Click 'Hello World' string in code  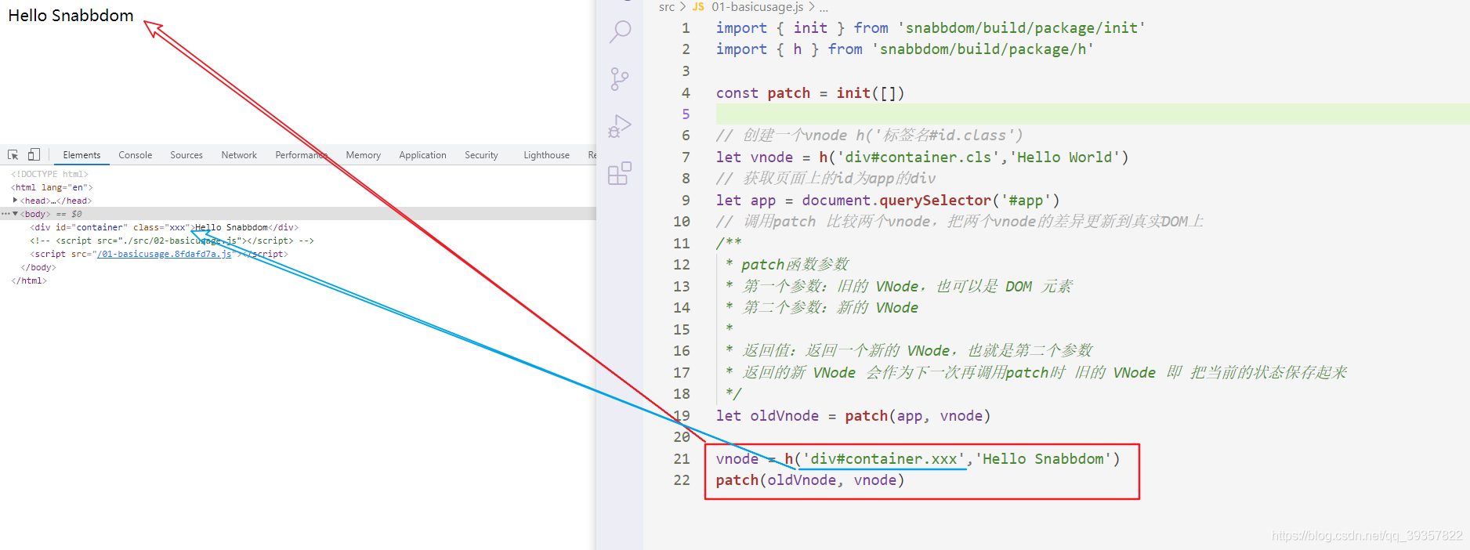tap(1065, 157)
